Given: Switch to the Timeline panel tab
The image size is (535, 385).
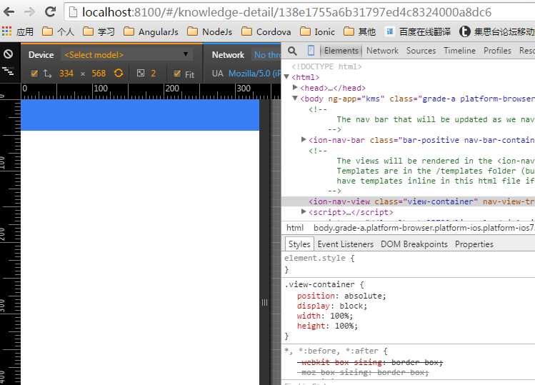Looking at the screenshot, I should 459,51.
